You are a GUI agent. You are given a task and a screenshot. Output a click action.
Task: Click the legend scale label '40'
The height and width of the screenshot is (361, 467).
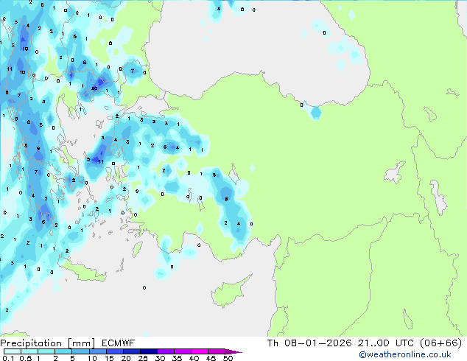[194, 358]
